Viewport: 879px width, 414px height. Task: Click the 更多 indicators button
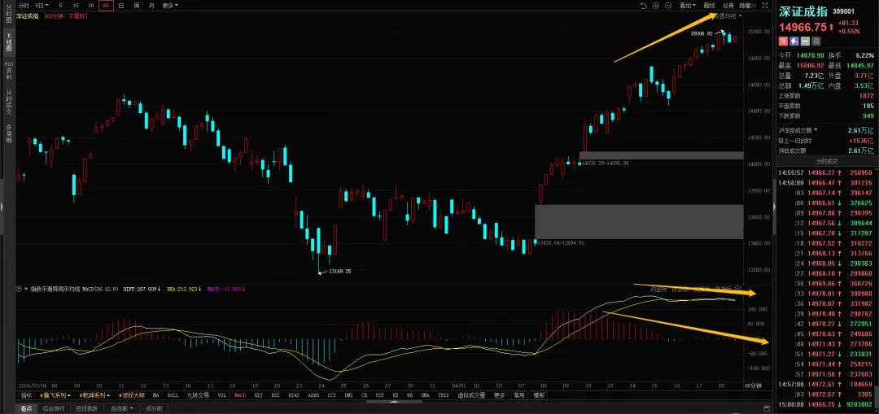(499, 395)
